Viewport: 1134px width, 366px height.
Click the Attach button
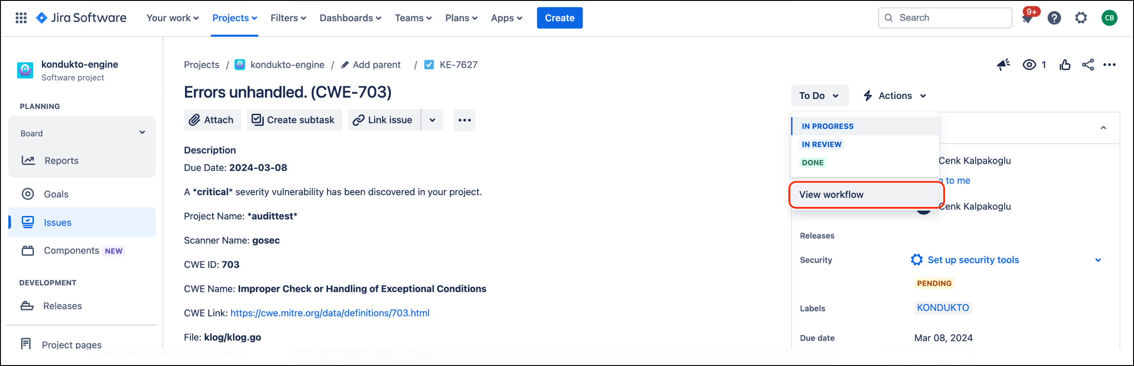[212, 120]
